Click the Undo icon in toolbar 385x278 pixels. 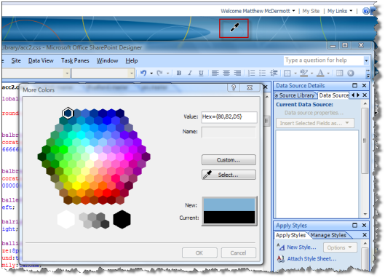[143, 73]
